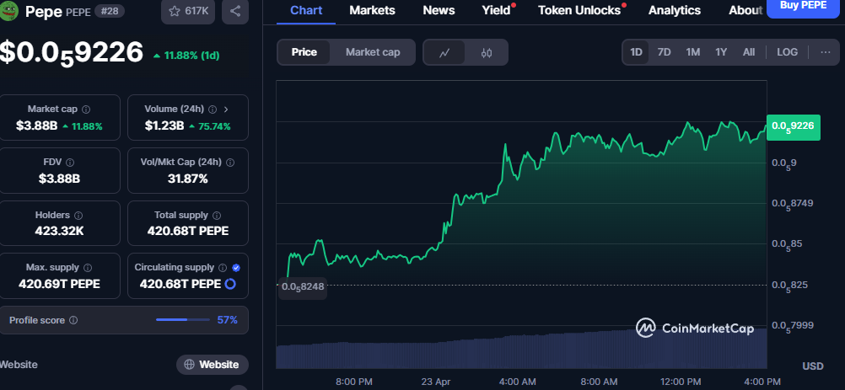Click the 423.32K holders value

tap(59, 232)
